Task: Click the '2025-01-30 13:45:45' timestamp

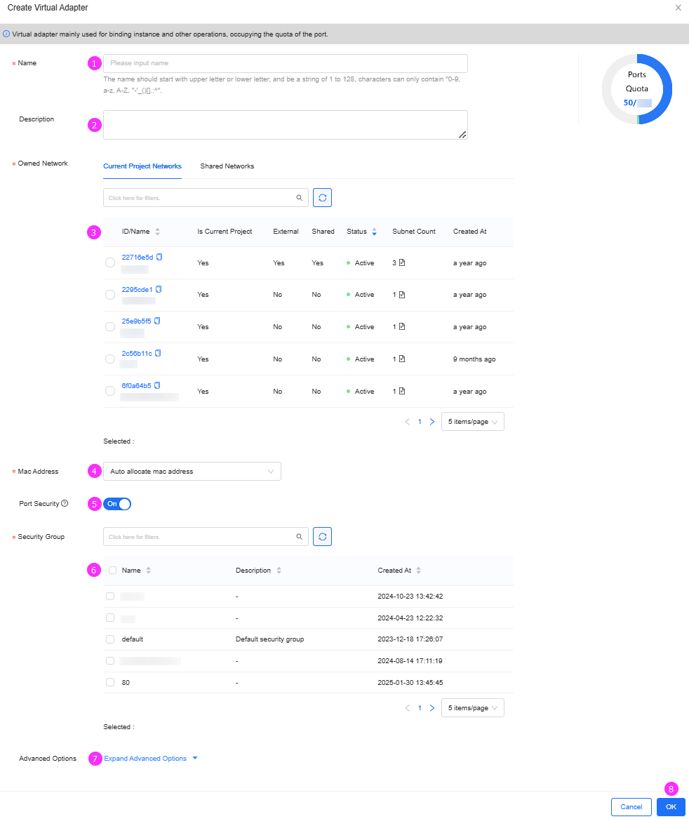Action: pos(410,682)
